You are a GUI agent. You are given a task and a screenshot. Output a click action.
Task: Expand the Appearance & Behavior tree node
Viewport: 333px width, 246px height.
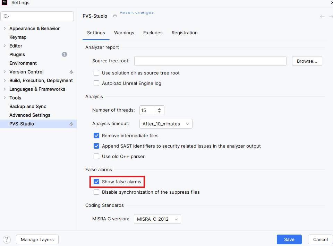(x=5, y=29)
